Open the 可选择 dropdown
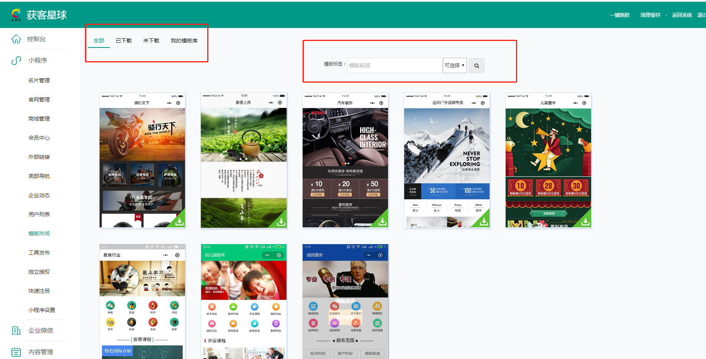The width and height of the screenshot is (706, 359). click(454, 65)
